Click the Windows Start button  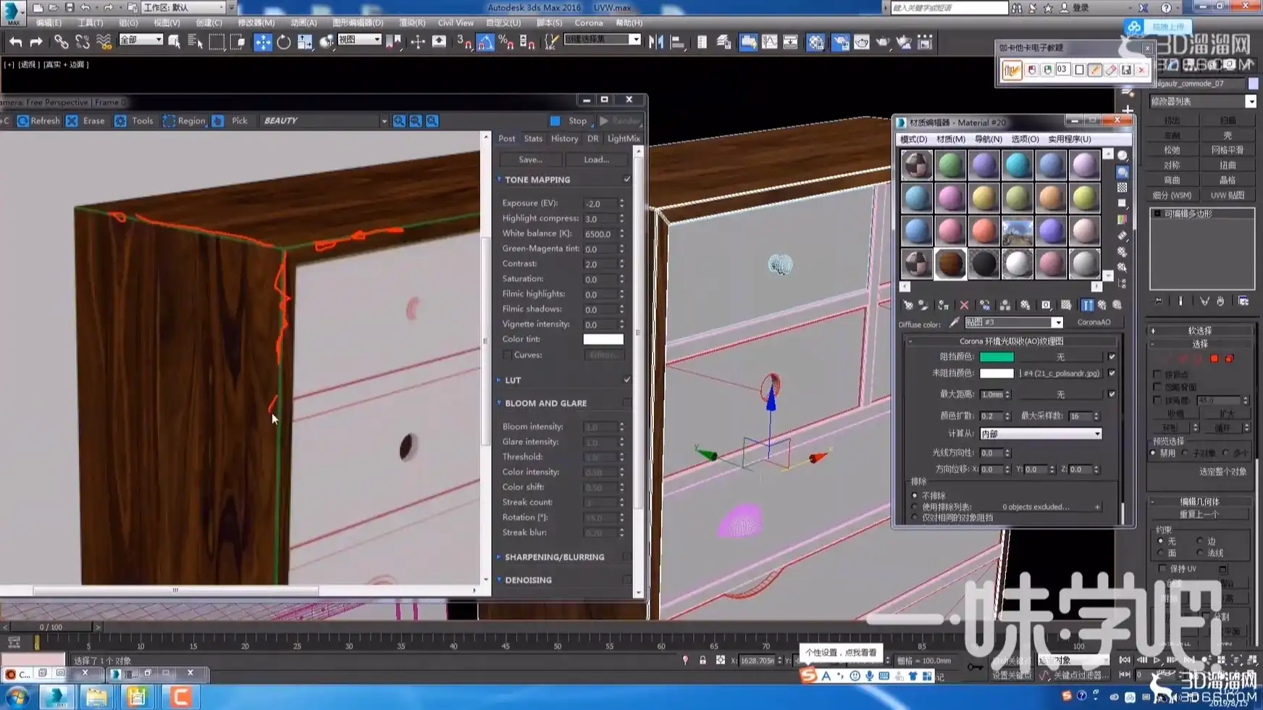click(17, 697)
